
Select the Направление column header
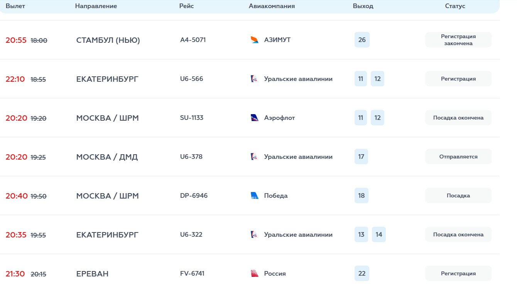coord(96,6)
